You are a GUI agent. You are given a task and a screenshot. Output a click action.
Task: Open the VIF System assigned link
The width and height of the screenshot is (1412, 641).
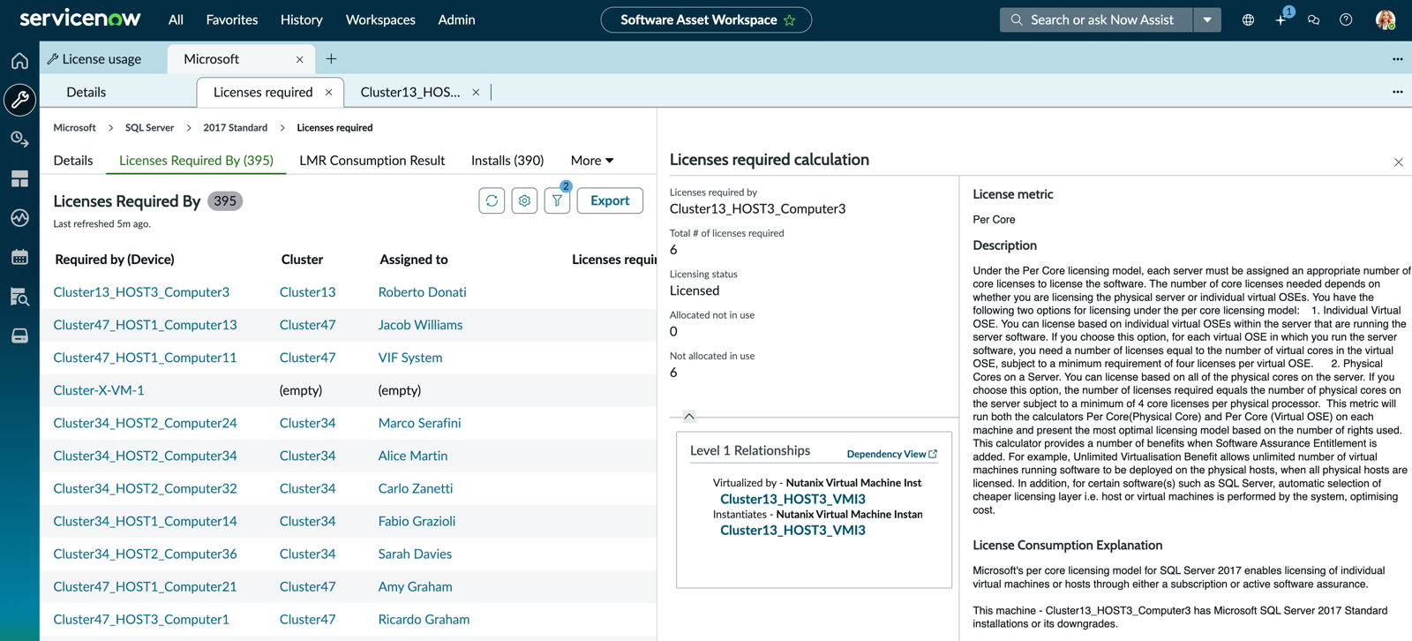pyautogui.click(x=410, y=358)
